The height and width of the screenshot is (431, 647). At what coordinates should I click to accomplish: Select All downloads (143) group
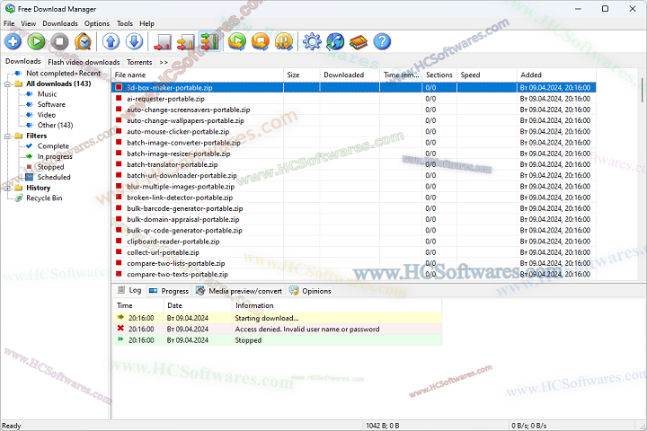click(58, 84)
